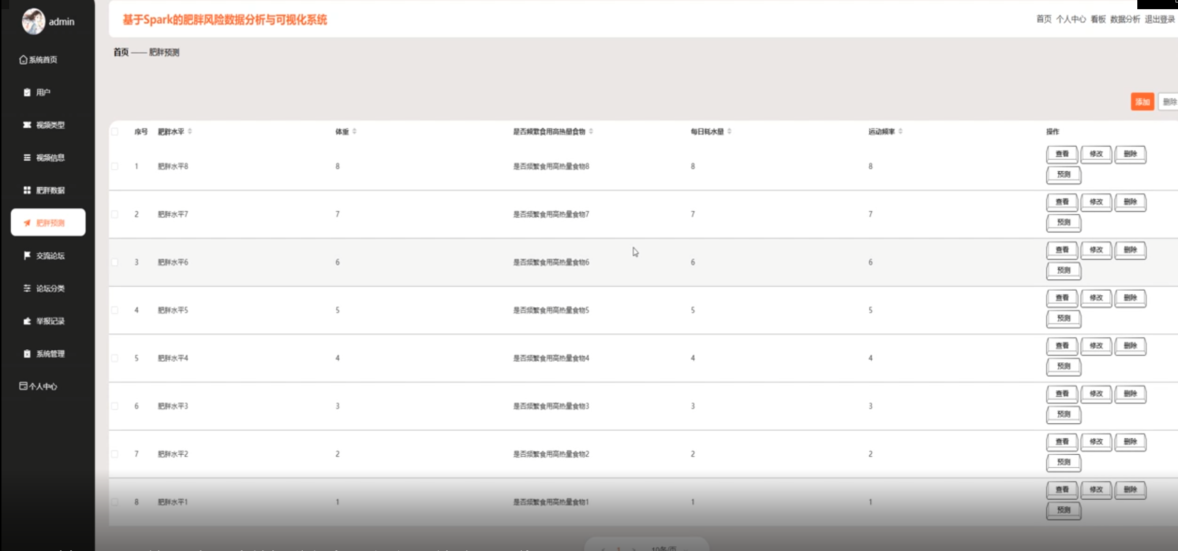Click 删除 for row 肥胖水平8
Screen dimensions: 1178x551
(x=1131, y=154)
